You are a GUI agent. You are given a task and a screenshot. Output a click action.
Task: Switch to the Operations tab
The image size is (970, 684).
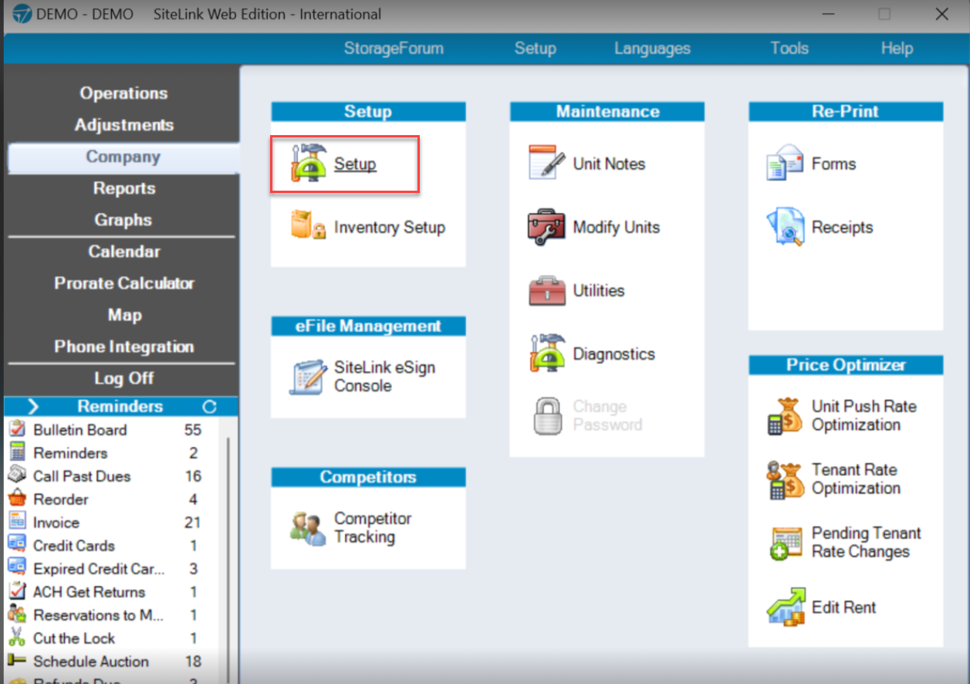[123, 93]
